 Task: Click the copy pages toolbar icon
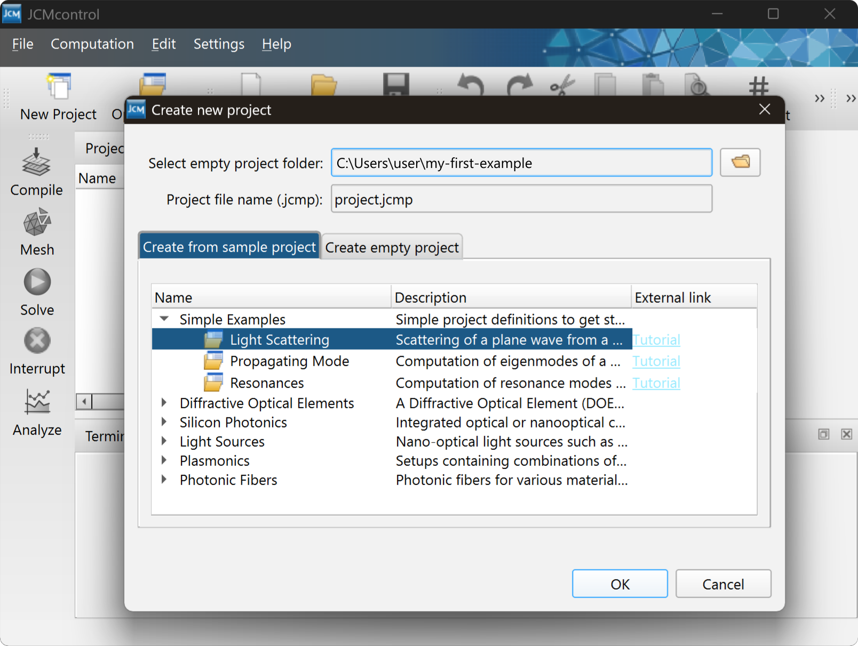(605, 85)
